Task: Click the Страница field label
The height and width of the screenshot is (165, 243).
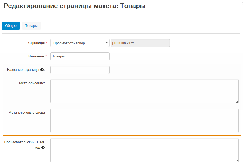Action: coord(36,43)
